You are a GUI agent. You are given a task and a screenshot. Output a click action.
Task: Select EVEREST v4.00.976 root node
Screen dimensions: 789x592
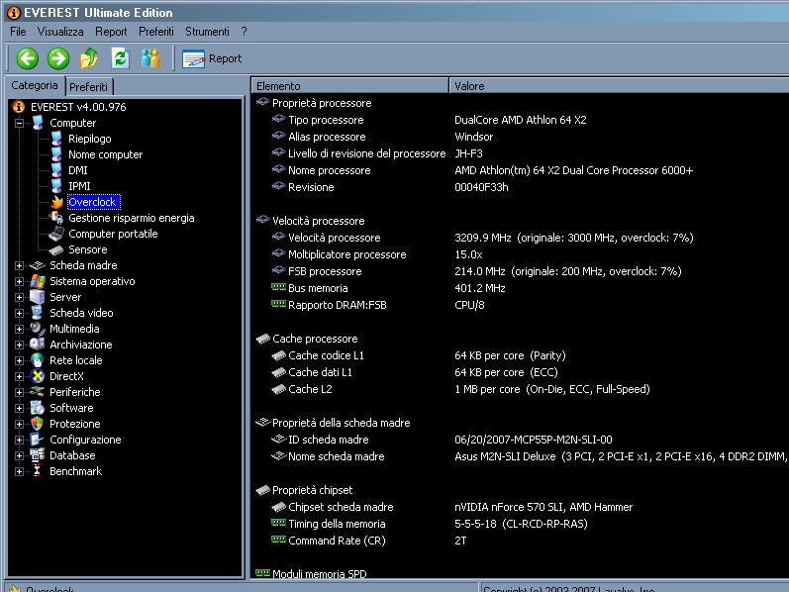[78, 107]
